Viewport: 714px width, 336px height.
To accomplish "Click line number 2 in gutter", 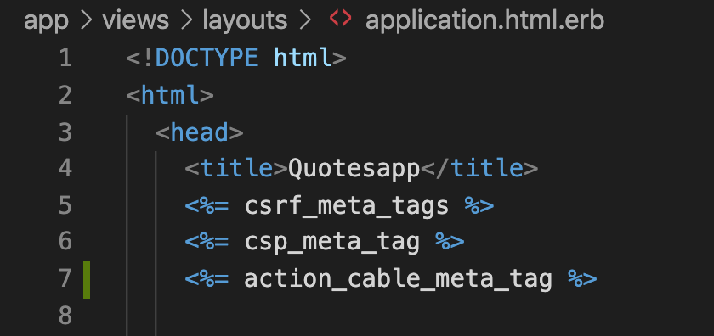I will pos(65,96).
